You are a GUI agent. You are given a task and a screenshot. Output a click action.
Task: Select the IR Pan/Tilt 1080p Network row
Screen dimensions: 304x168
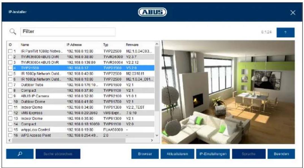[x=81, y=51]
